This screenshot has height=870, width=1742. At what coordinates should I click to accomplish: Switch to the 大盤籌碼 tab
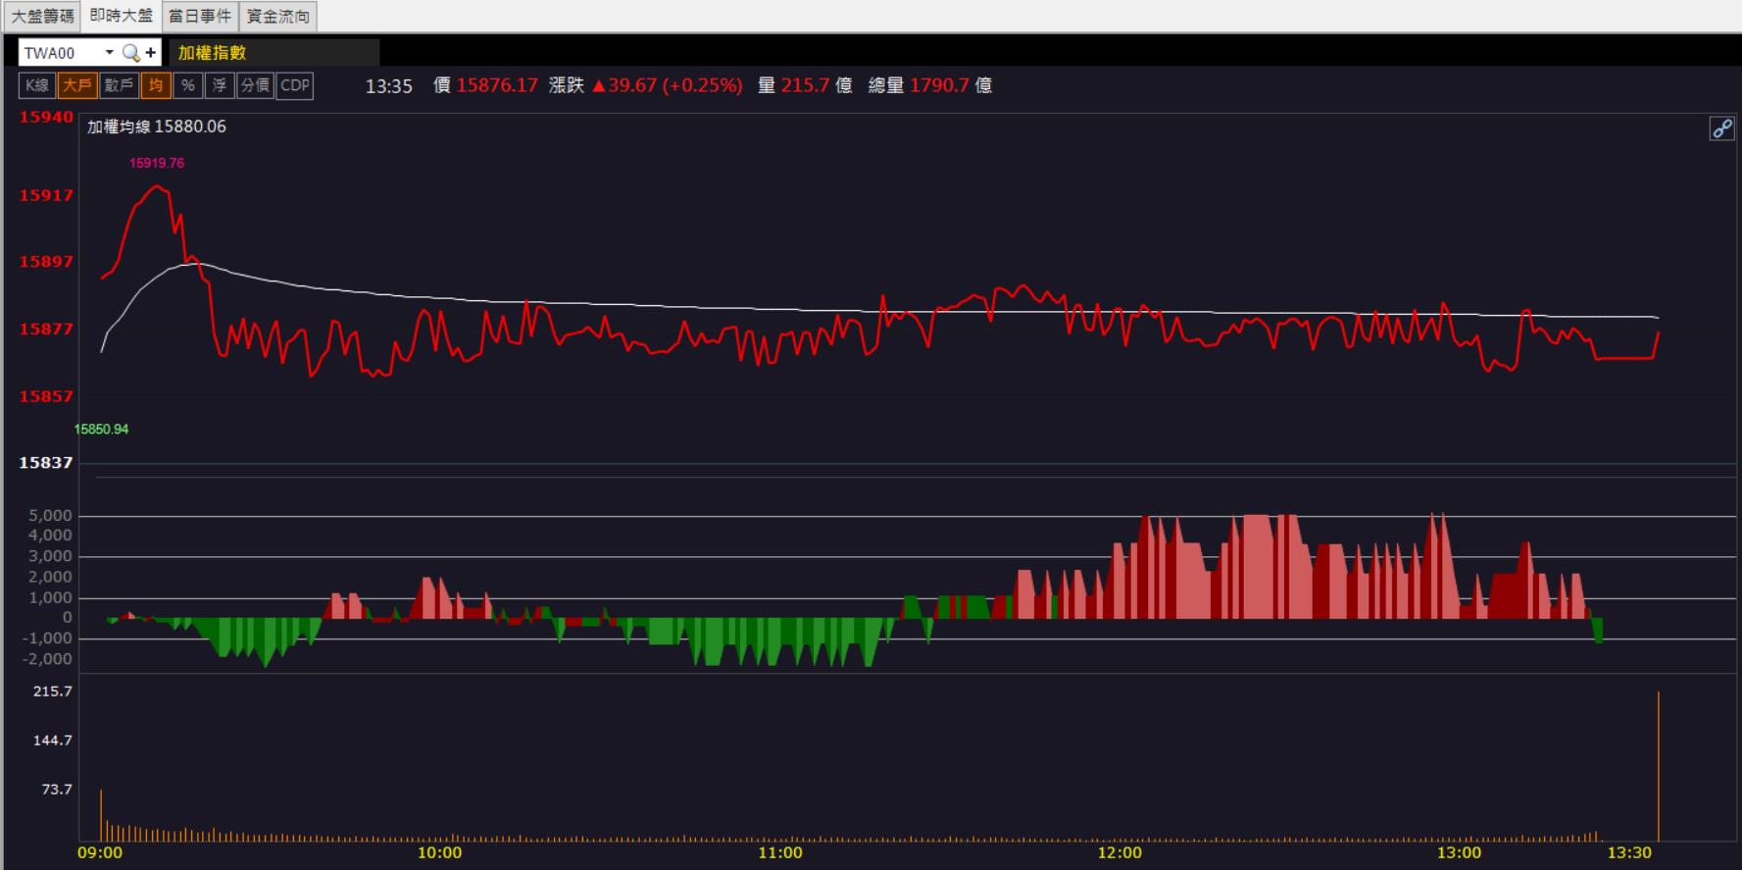click(42, 16)
